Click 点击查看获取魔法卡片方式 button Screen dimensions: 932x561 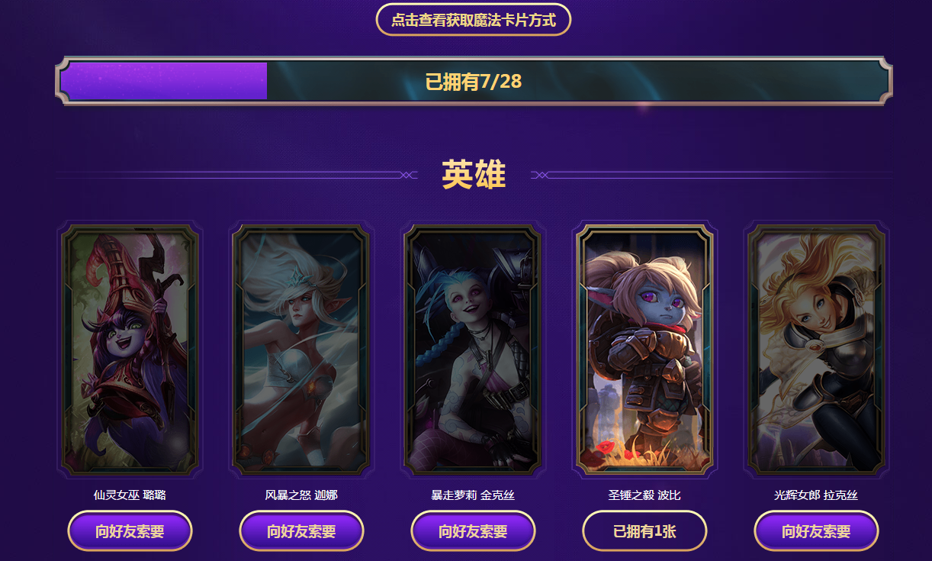[473, 20]
